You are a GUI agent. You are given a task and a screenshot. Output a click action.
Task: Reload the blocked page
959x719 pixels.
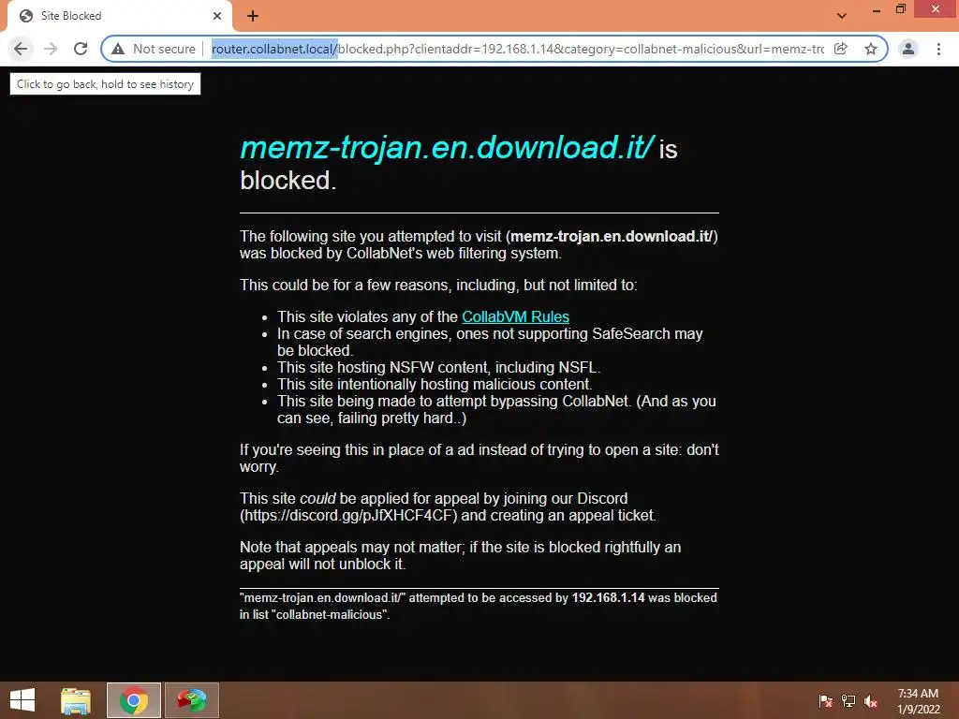pos(81,49)
